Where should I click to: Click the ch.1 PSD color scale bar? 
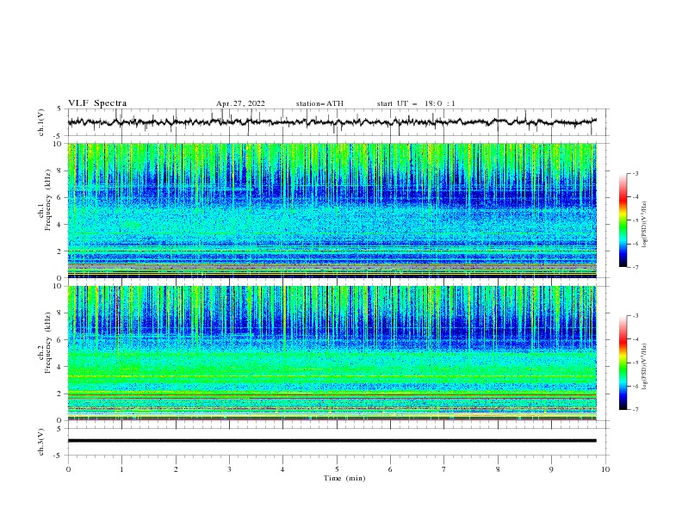tap(623, 220)
